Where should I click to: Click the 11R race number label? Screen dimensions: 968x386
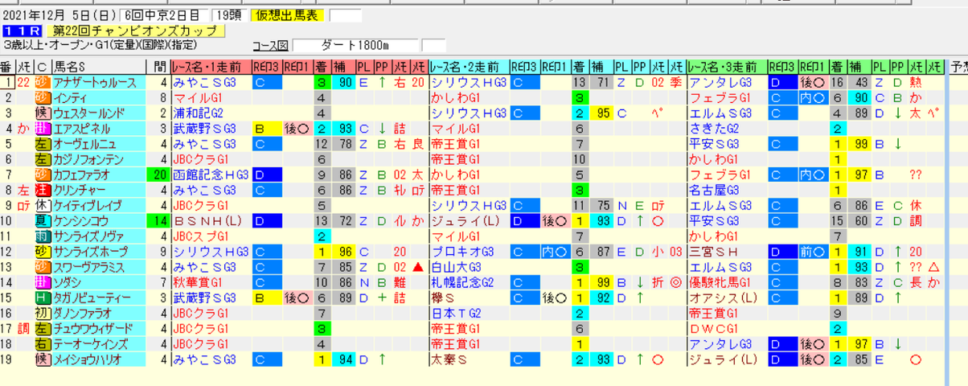tap(21, 31)
